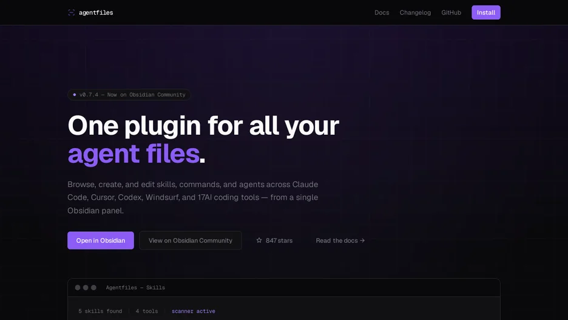Screen dimensions: 568x320
Task: Click the star icon beside 847 stars
Action: [x=259, y=240]
